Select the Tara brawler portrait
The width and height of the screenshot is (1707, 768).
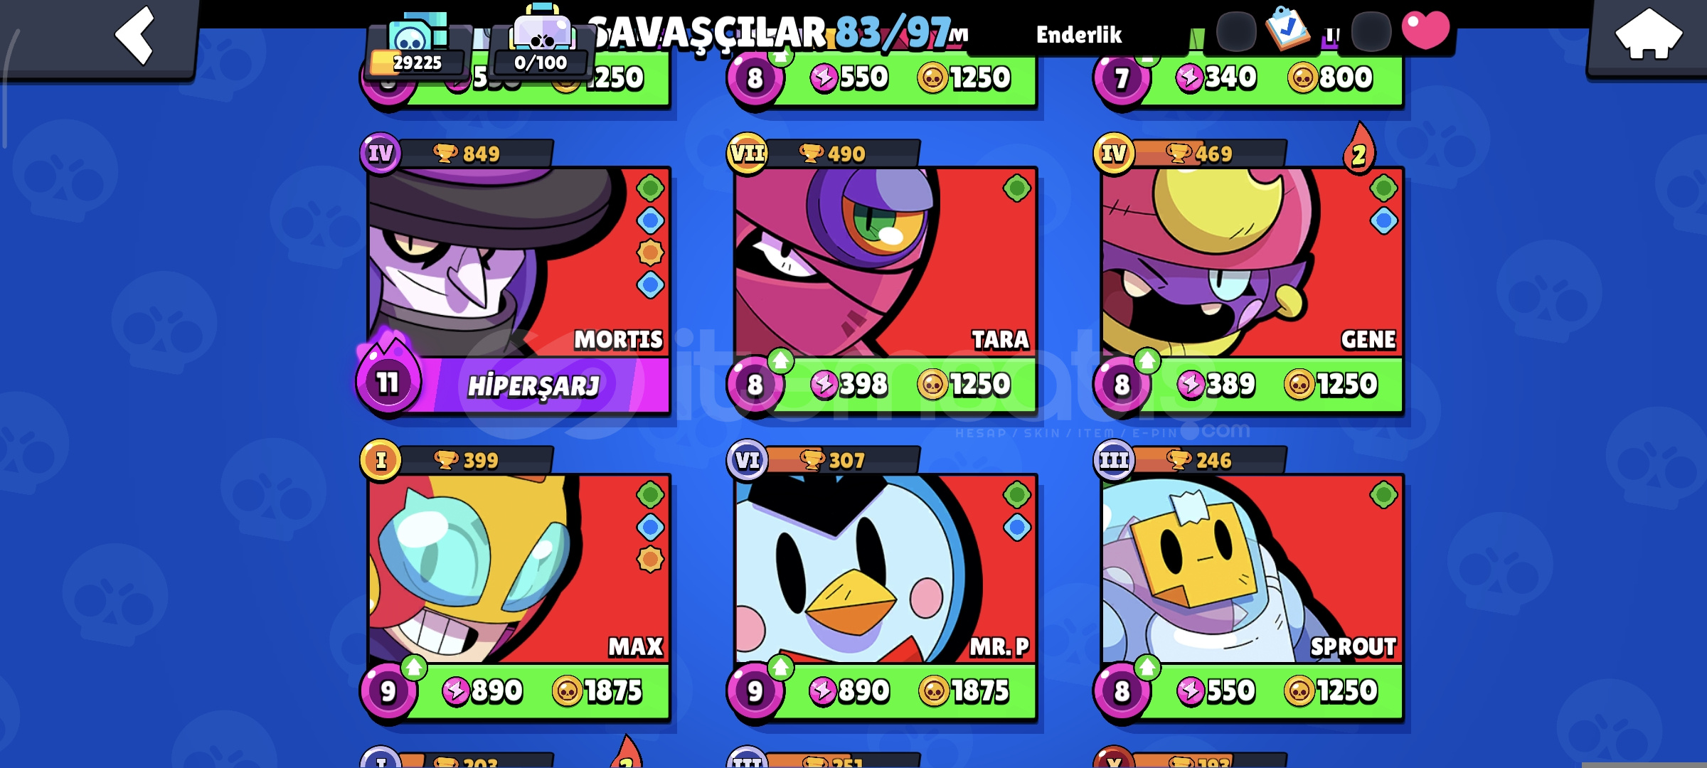[x=886, y=262]
